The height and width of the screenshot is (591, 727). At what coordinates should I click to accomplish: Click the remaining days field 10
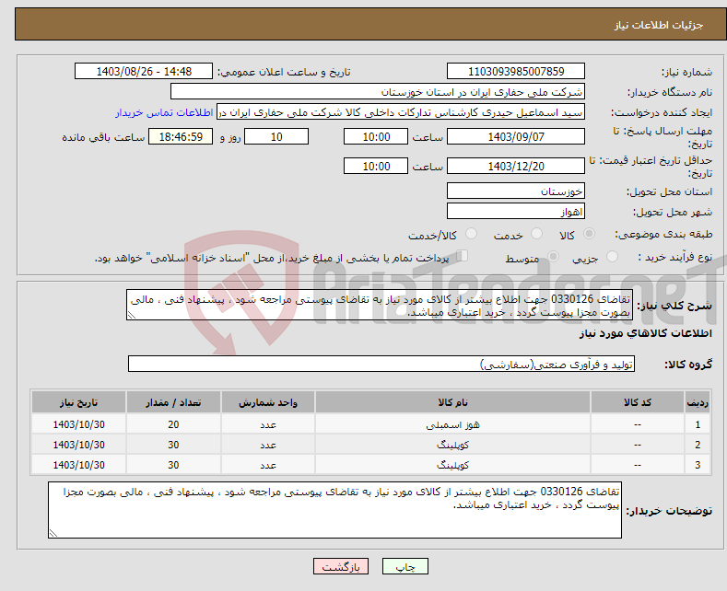[x=276, y=136]
